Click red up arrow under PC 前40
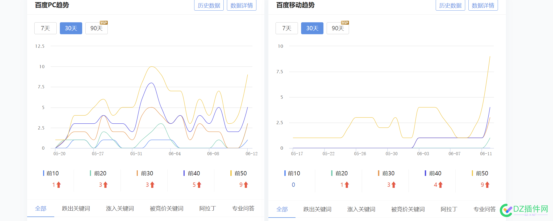553x221 pixels. point(199,185)
